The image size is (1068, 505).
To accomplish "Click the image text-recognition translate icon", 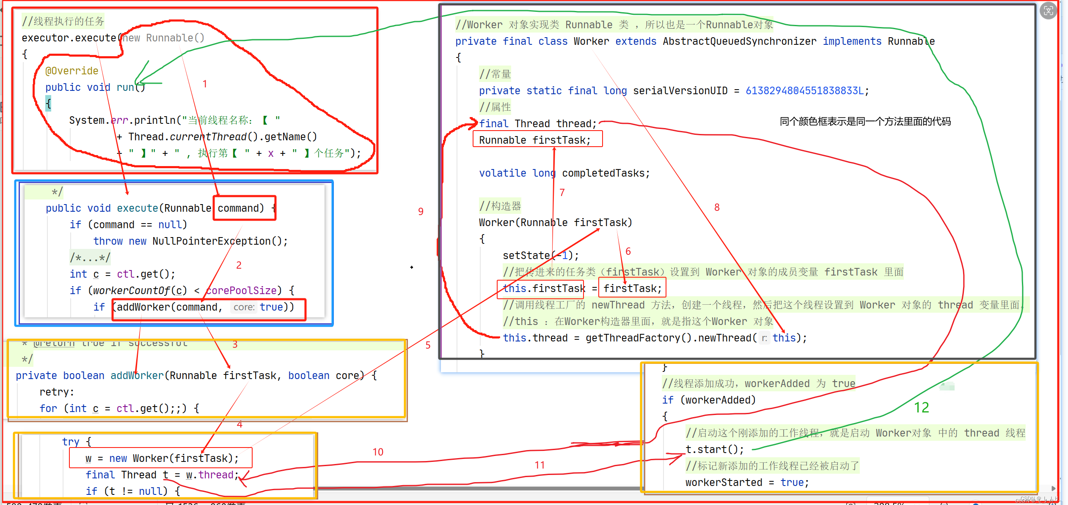I will 1049,11.
